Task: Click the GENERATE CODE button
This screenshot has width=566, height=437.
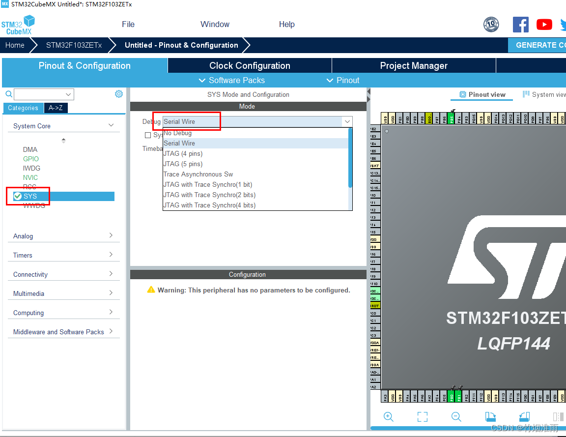Action: coord(537,45)
